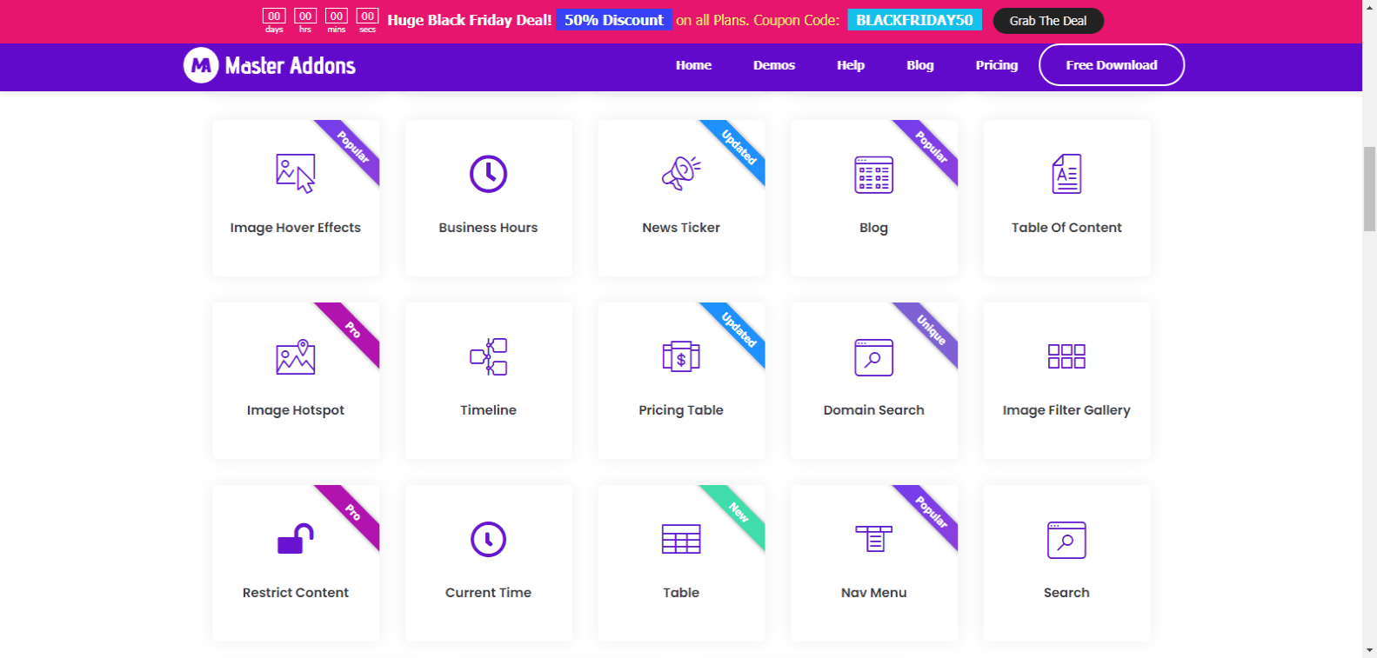
Task: Open the Table Of Content label link
Action: (1066, 228)
